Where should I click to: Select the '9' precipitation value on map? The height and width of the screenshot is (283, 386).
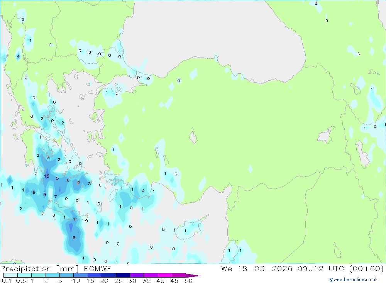click(x=44, y=195)
